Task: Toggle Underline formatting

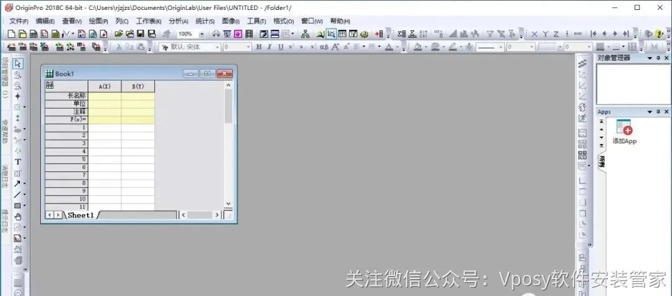Action: (280, 47)
